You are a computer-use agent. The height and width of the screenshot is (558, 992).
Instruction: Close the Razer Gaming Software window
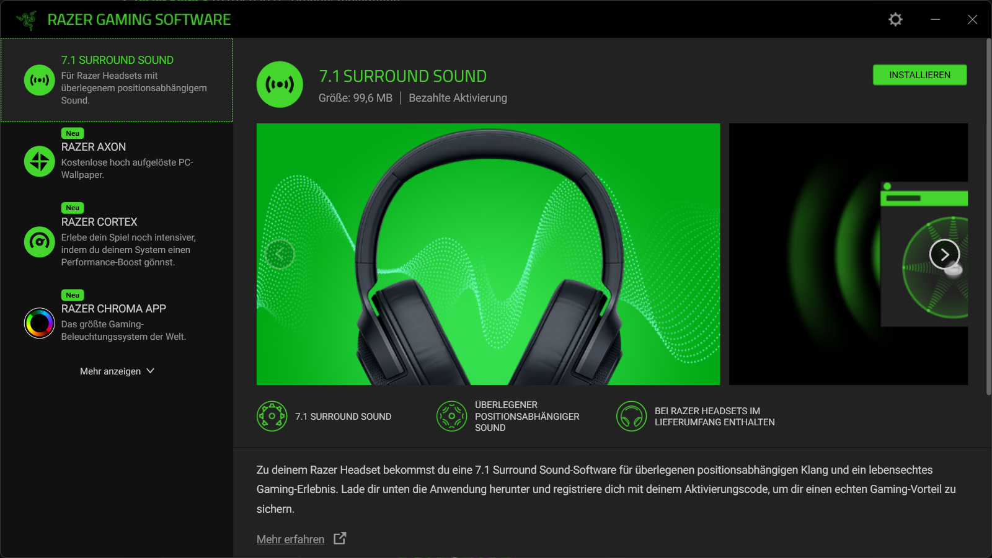[x=972, y=19]
